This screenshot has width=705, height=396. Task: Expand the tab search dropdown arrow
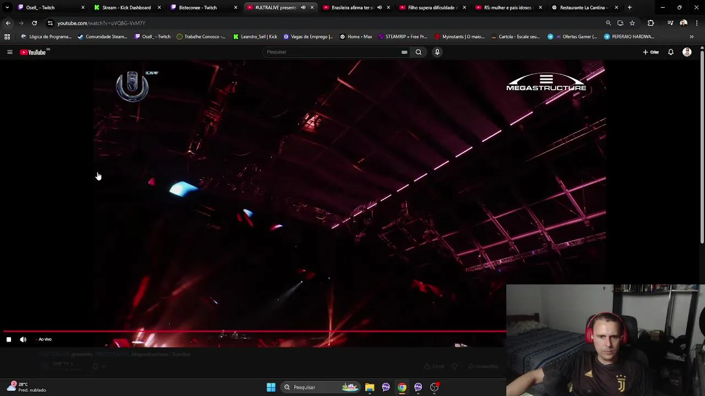point(7,8)
